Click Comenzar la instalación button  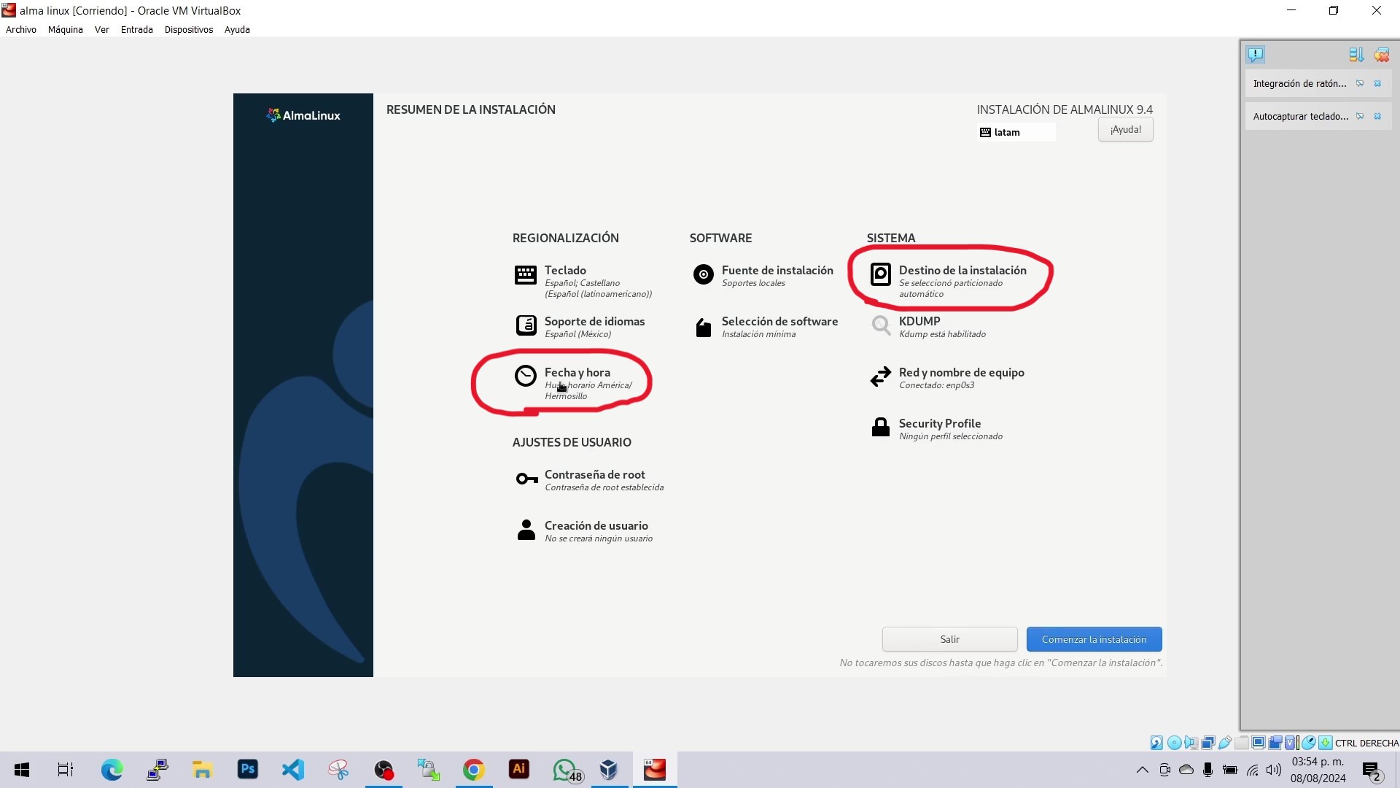(x=1094, y=639)
